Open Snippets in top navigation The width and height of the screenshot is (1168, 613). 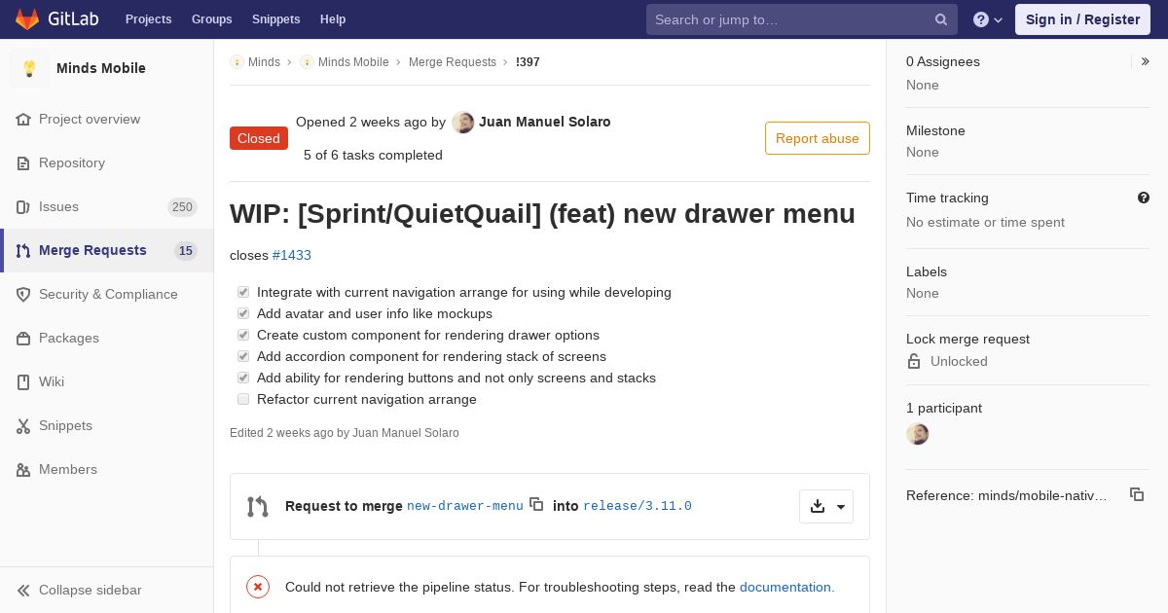point(276,19)
